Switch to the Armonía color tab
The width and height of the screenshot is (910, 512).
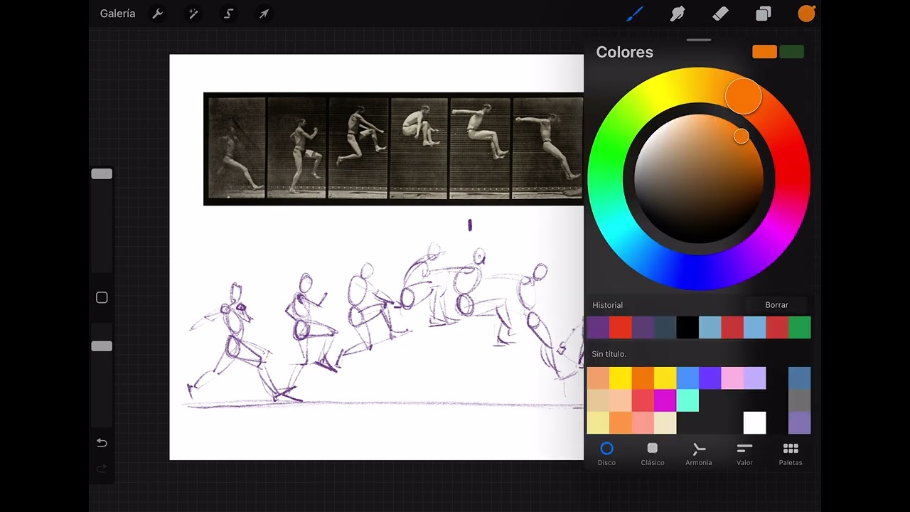[698, 454]
